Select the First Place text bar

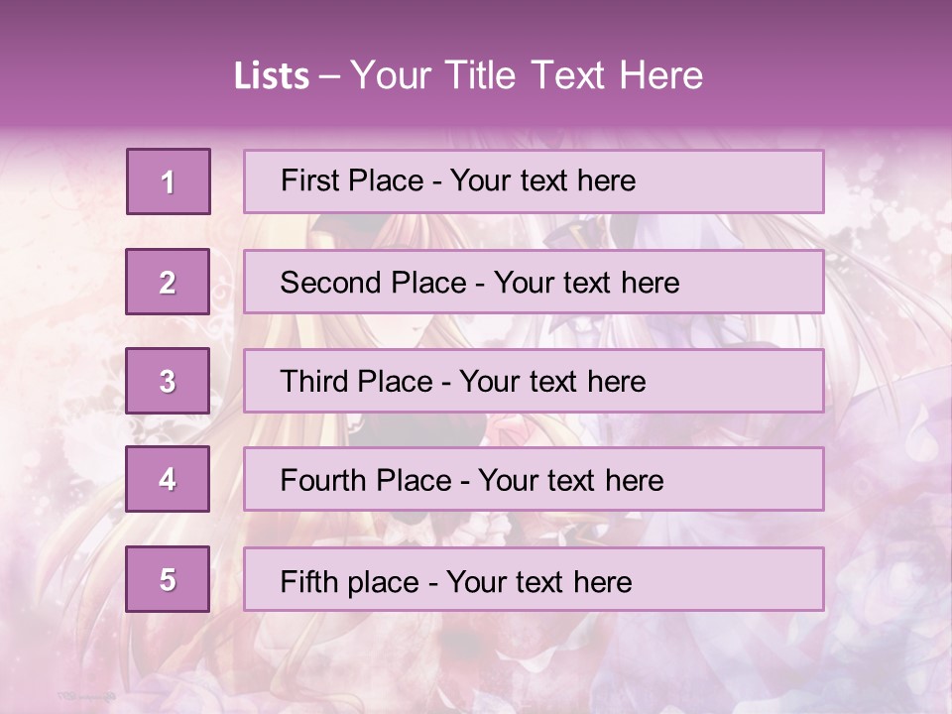[x=534, y=181]
